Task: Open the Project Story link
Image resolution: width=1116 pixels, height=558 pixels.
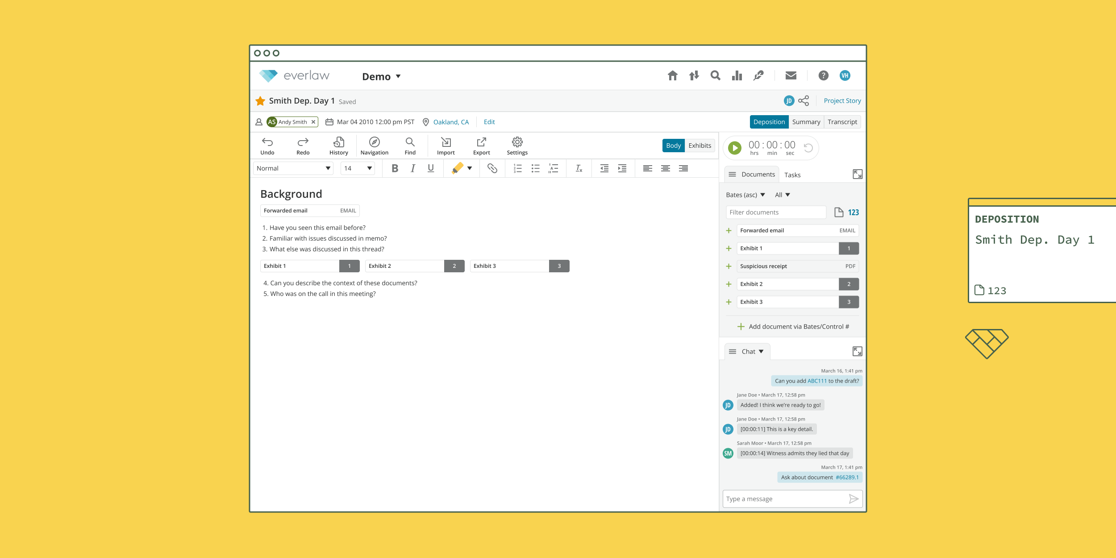Action: tap(842, 101)
